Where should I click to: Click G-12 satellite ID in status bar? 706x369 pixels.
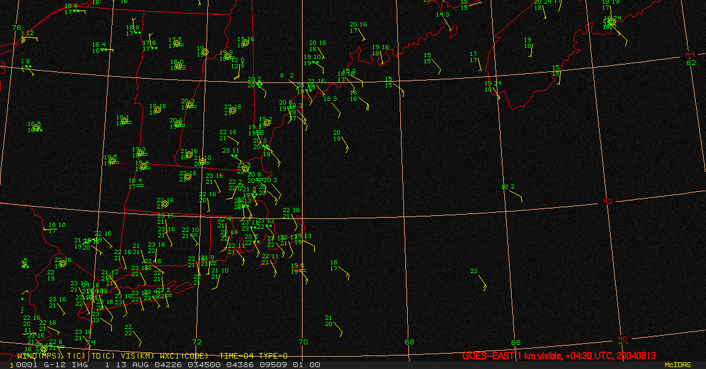point(54,365)
